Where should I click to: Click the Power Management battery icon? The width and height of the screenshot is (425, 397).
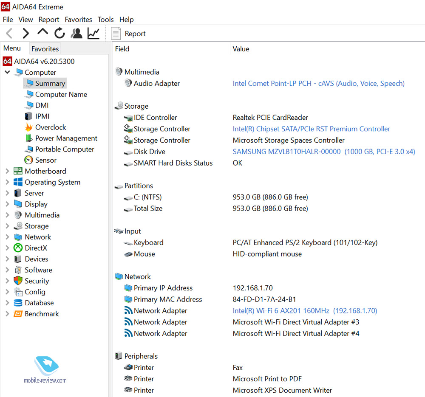tap(28, 138)
